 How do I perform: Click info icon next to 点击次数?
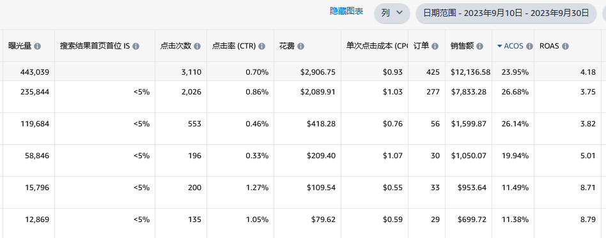tap(197, 47)
